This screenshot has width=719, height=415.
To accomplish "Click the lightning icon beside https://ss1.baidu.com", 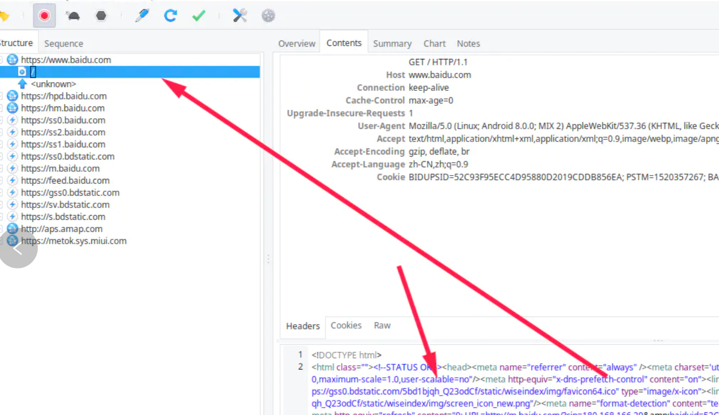I will click(12, 144).
